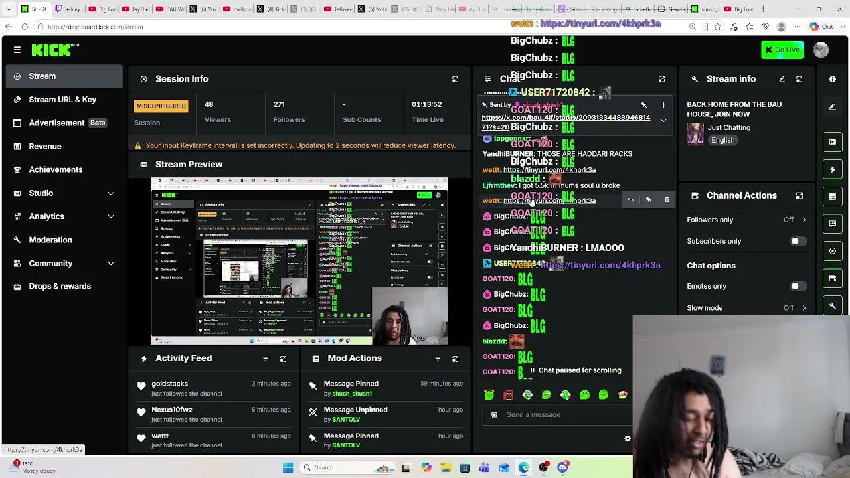850x478 pixels.
Task: Open Microsoft Edge from taskbar
Action: [524, 467]
